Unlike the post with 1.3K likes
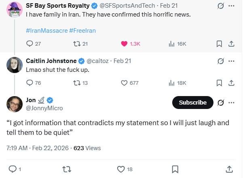The width and height of the screenshot is (245, 178). point(124,44)
